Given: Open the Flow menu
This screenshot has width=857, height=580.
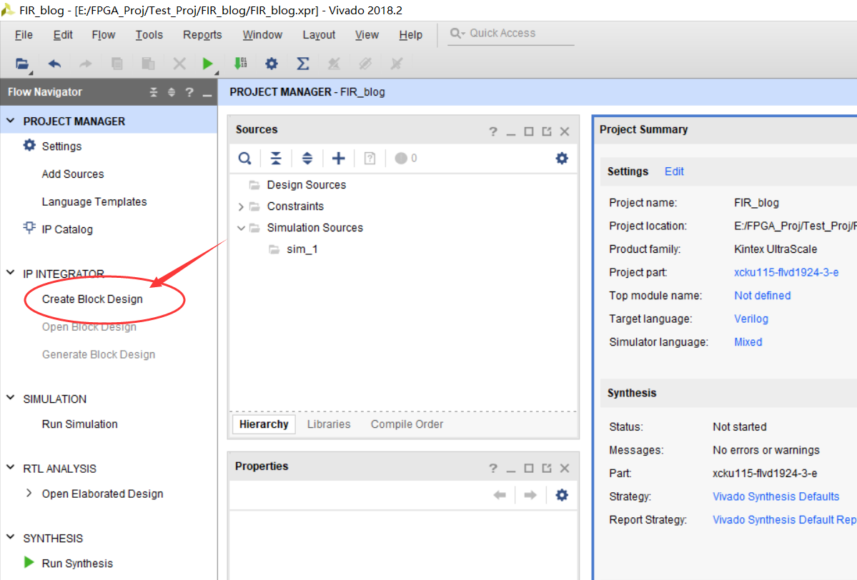Looking at the screenshot, I should [x=104, y=35].
